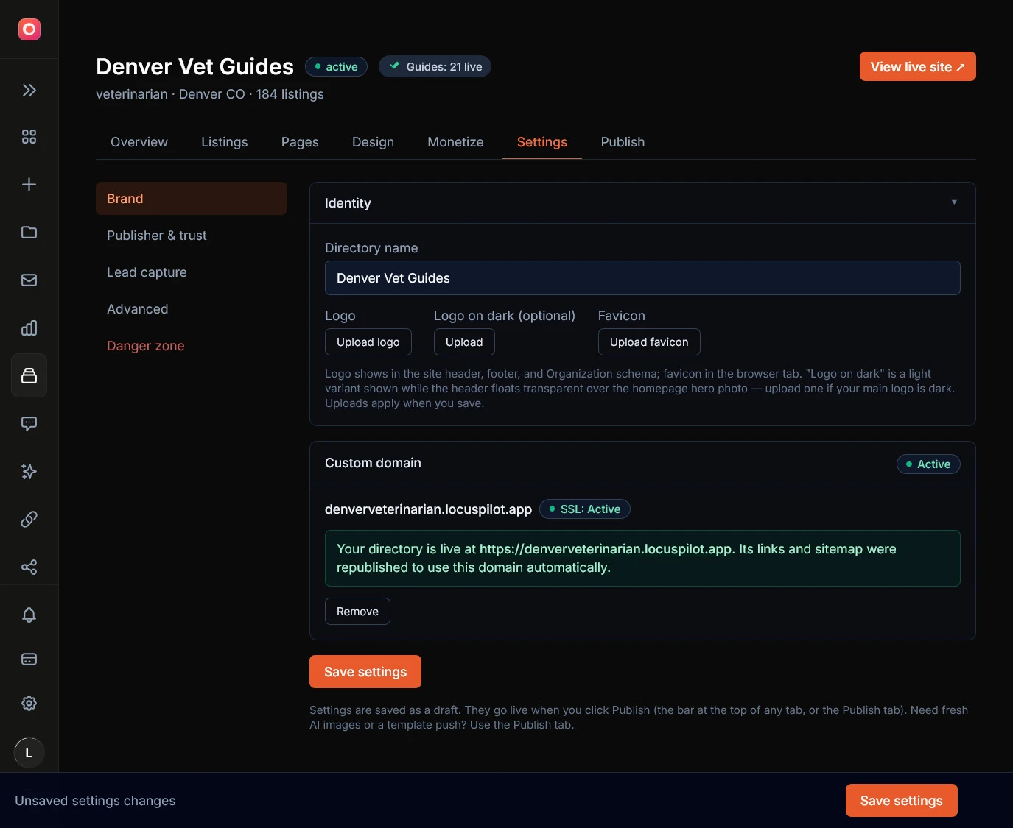Click the Active badge in Custom domain header
Screen dimensions: 1013x828
(x=928, y=464)
